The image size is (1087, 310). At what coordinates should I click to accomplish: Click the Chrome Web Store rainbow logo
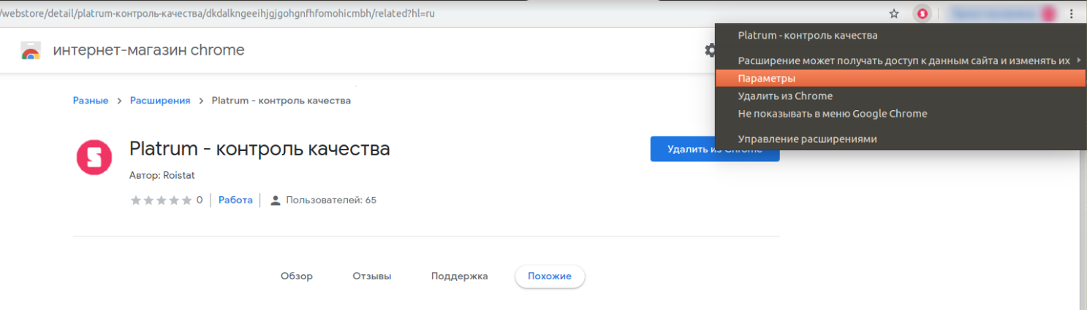[x=31, y=50]
